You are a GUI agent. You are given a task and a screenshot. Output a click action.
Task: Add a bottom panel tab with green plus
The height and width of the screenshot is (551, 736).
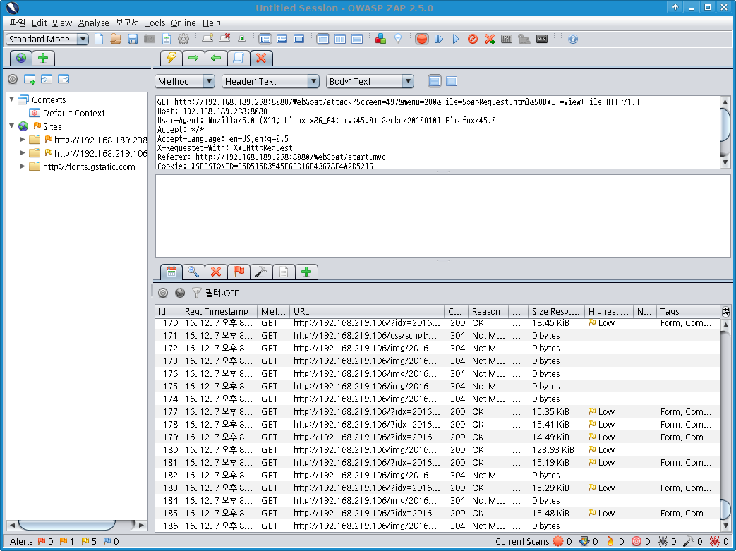[306, 272]
